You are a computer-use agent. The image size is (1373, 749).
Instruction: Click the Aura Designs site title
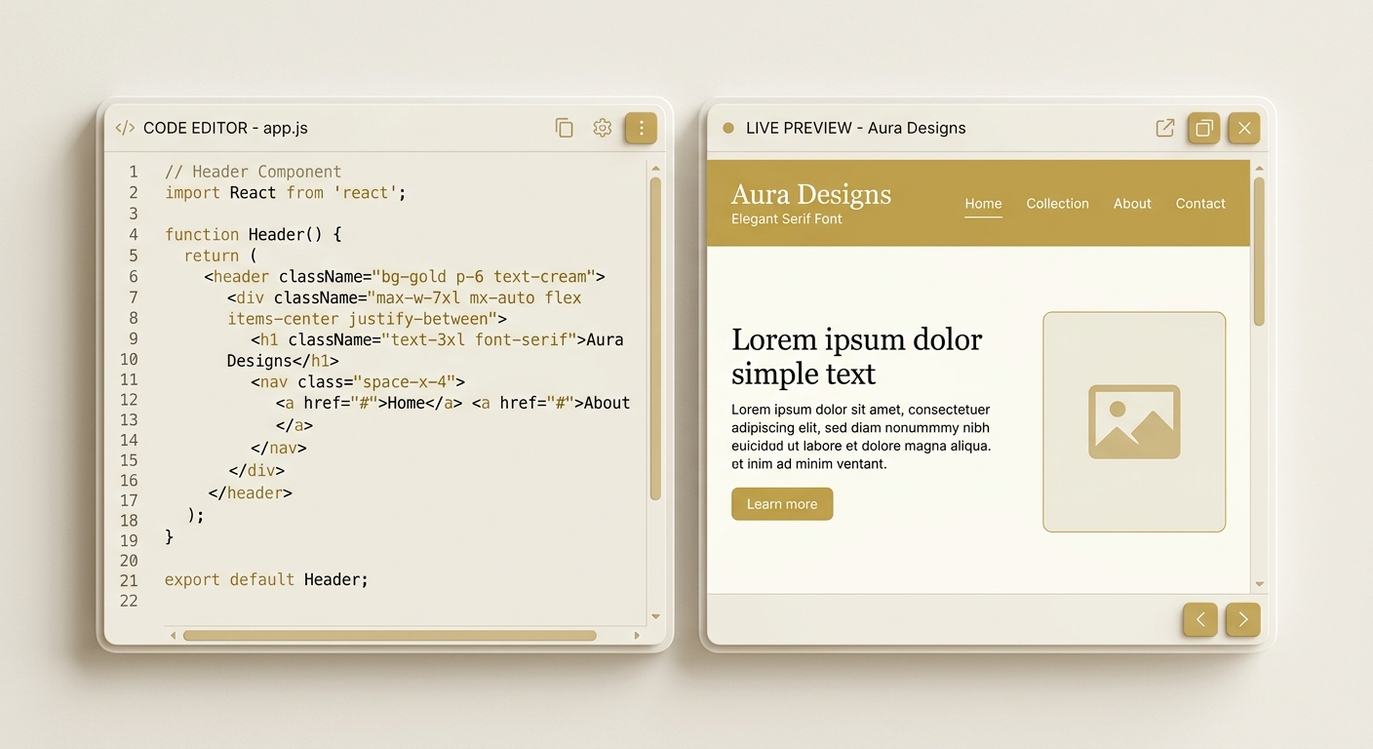[x=811, y=194]
